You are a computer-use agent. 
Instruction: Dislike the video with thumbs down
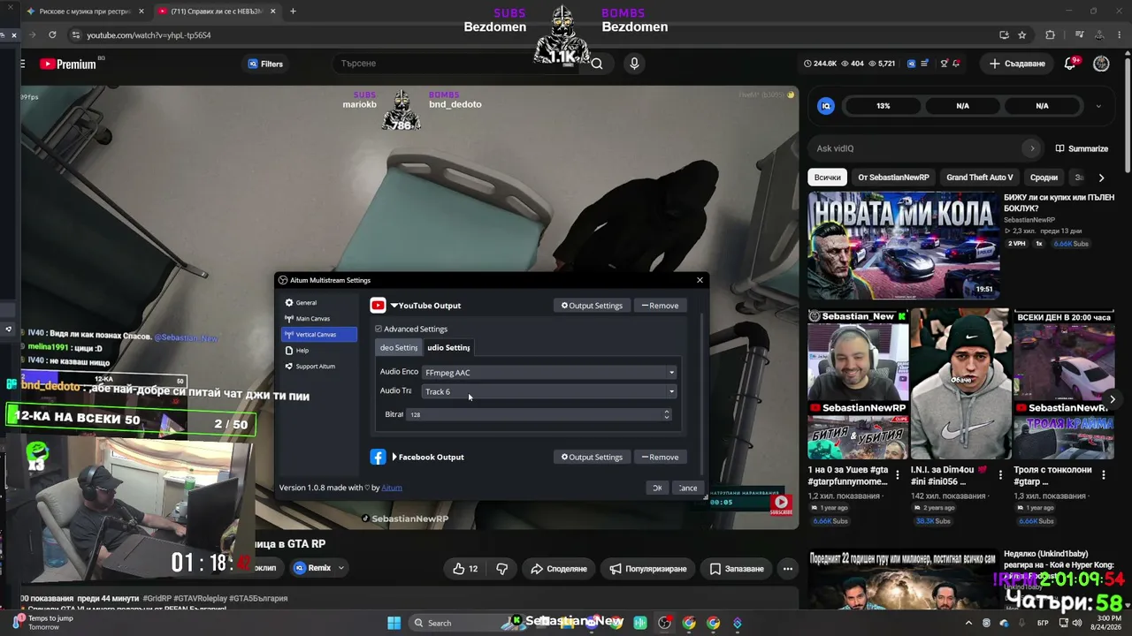click(x=502, y=569)
